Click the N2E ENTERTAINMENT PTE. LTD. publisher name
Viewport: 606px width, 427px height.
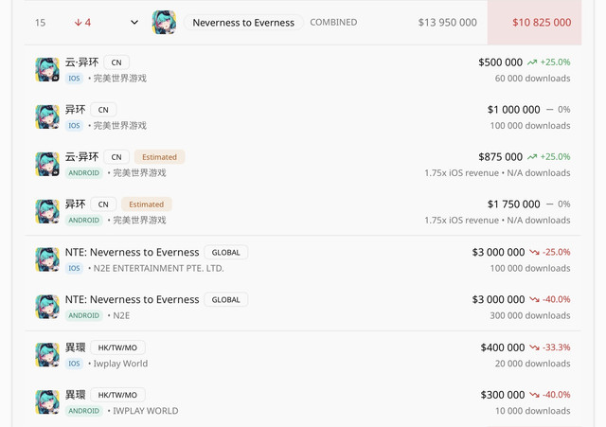point(158,268)
